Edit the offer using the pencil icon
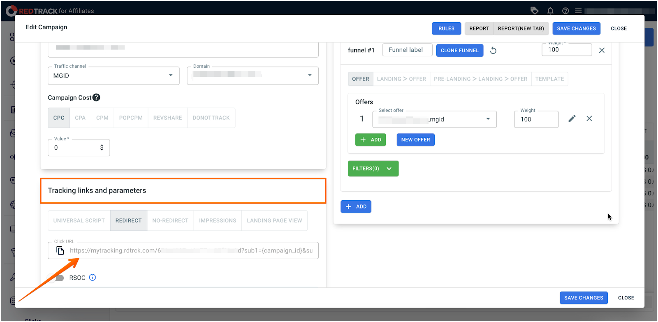Image resolution: width=658 pixels, height=322 pixels. pyautogui.click(x=572, y=119)
